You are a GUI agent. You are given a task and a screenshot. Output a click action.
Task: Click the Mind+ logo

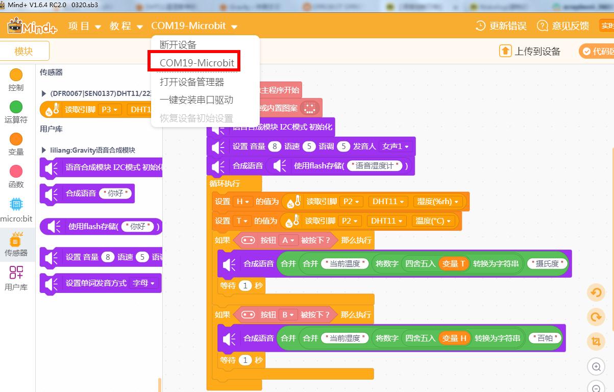point(32,26)
